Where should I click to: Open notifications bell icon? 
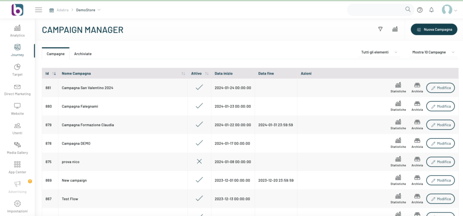431,10
